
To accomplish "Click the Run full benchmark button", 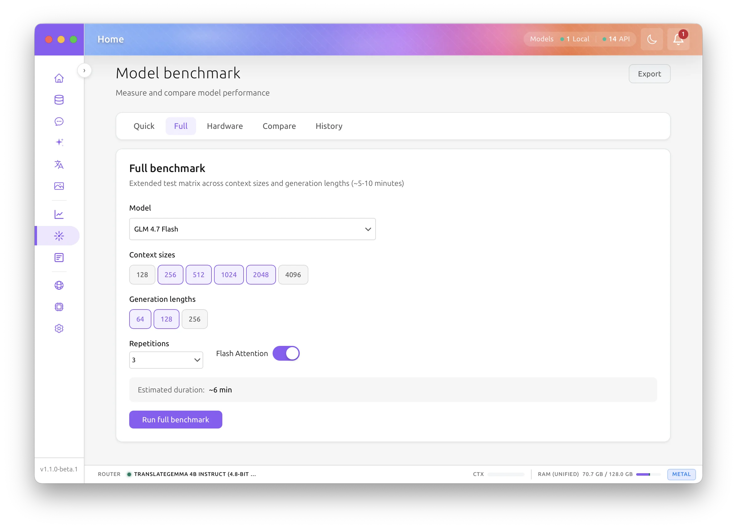I will coord(175,420).
